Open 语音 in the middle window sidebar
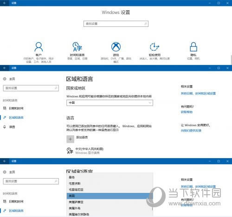Screen dimensions: 232x217 pos(12,127)
